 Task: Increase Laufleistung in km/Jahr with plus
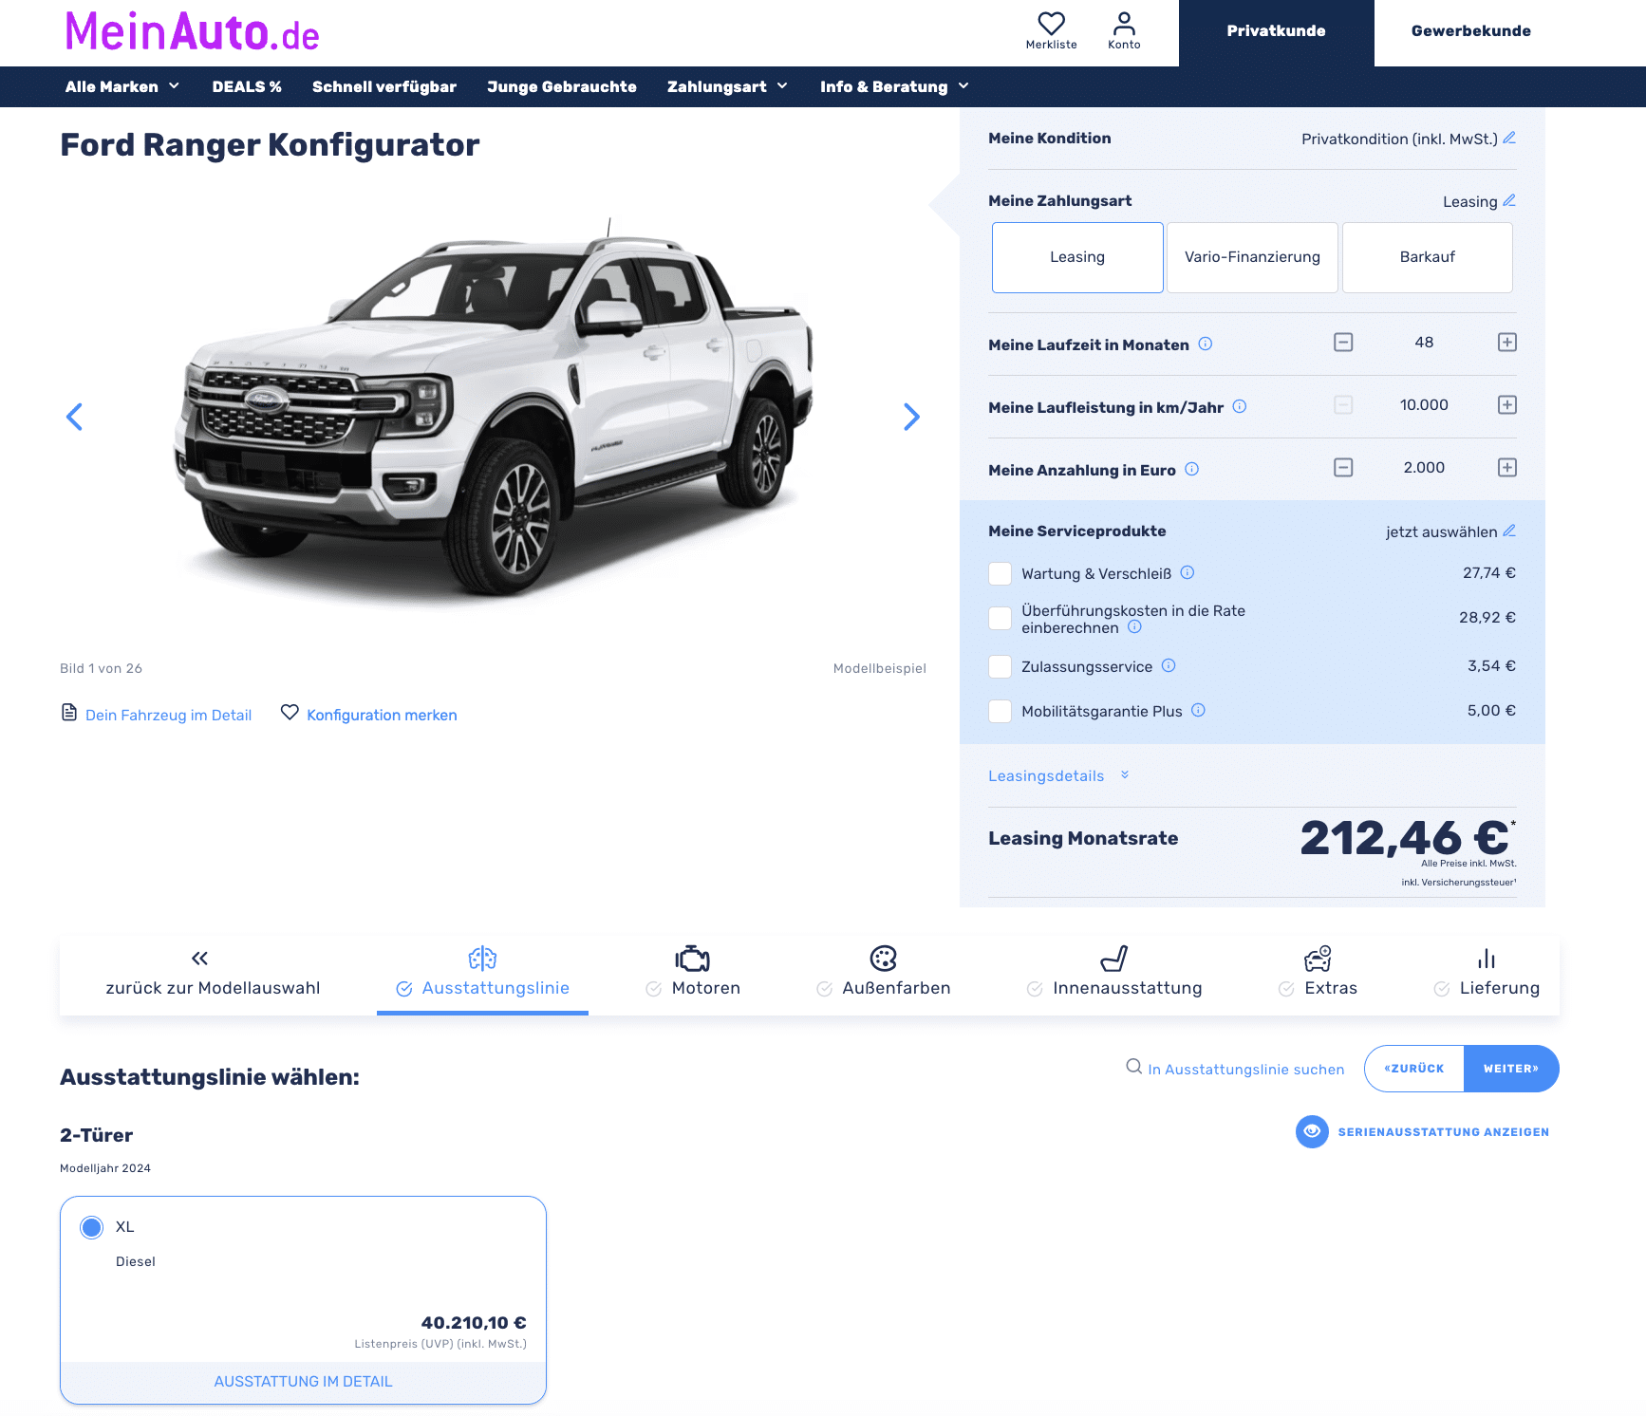pyautogui.click(x=1507, y=404)
